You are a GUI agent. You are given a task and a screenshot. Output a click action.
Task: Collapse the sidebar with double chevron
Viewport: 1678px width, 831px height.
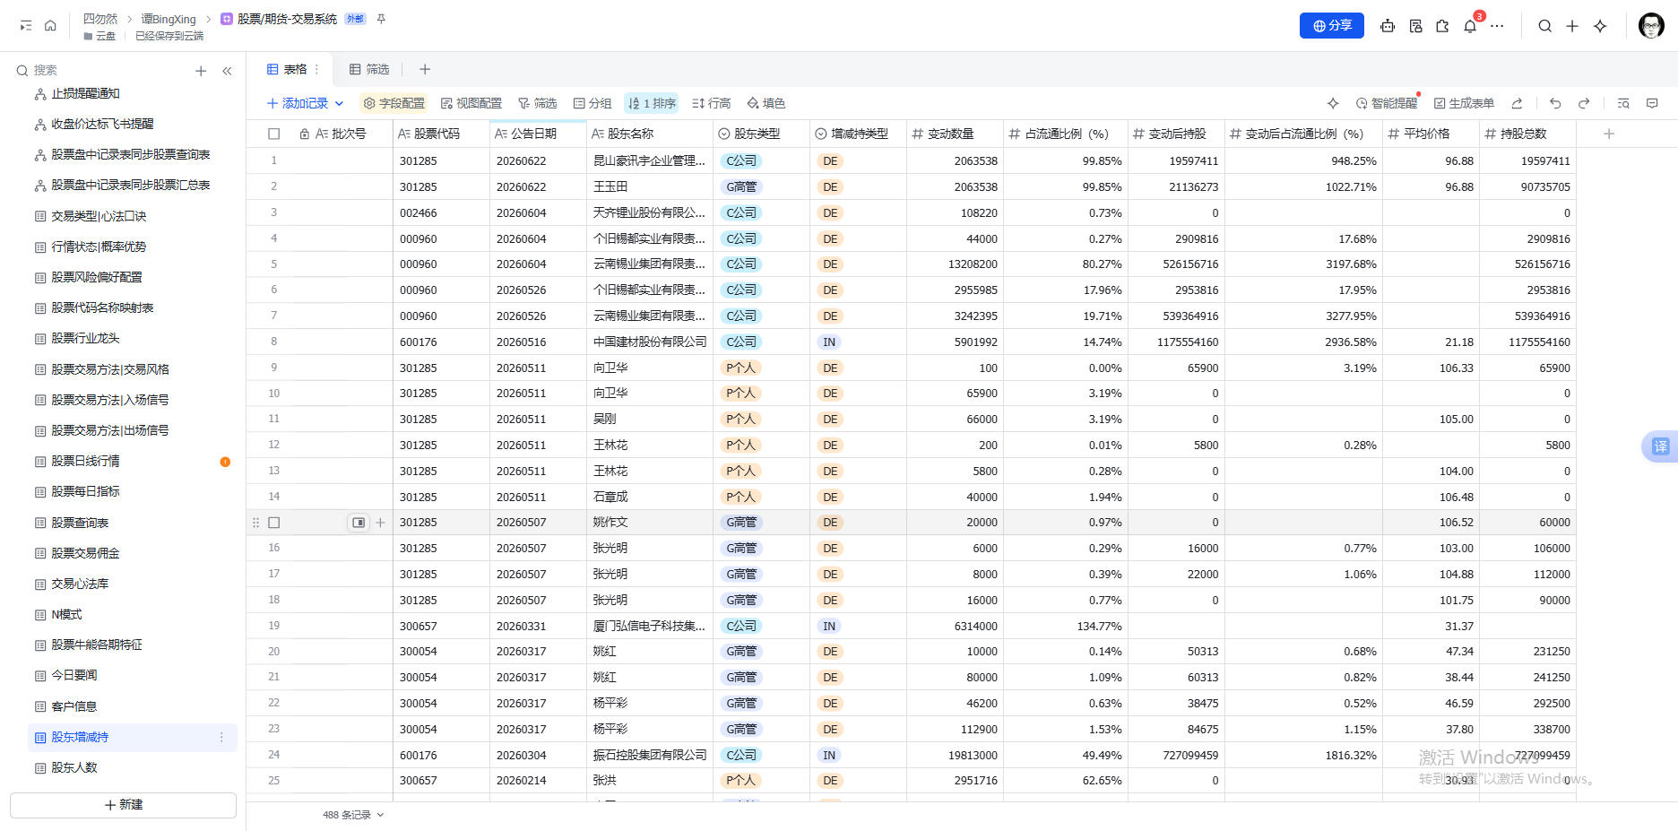pos(227,71)
